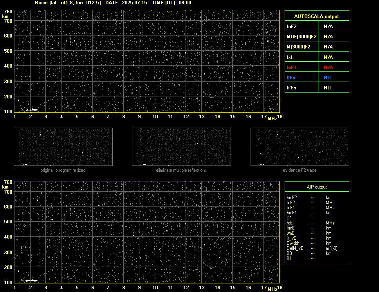
Task: Select the h'Es label
Action: click(x=291, y=88)
